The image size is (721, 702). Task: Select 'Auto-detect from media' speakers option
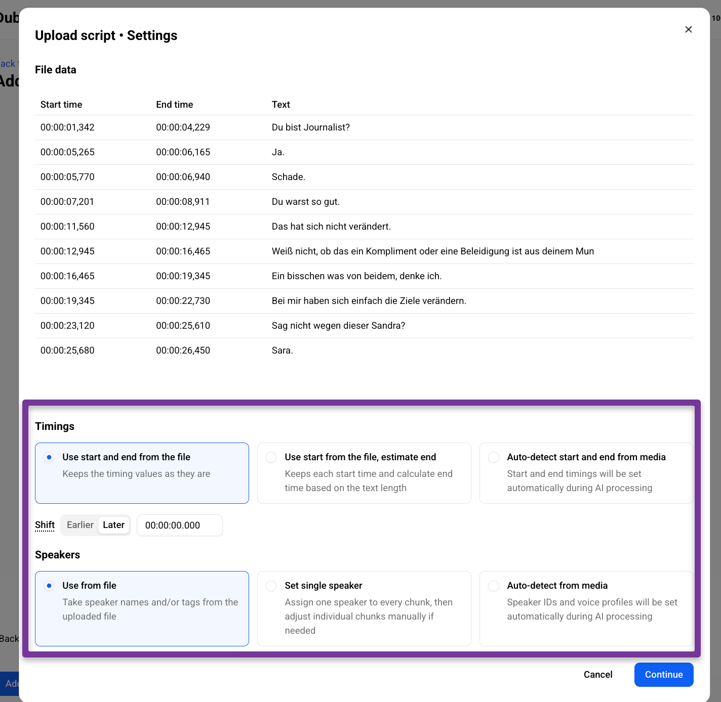(586, 608)
